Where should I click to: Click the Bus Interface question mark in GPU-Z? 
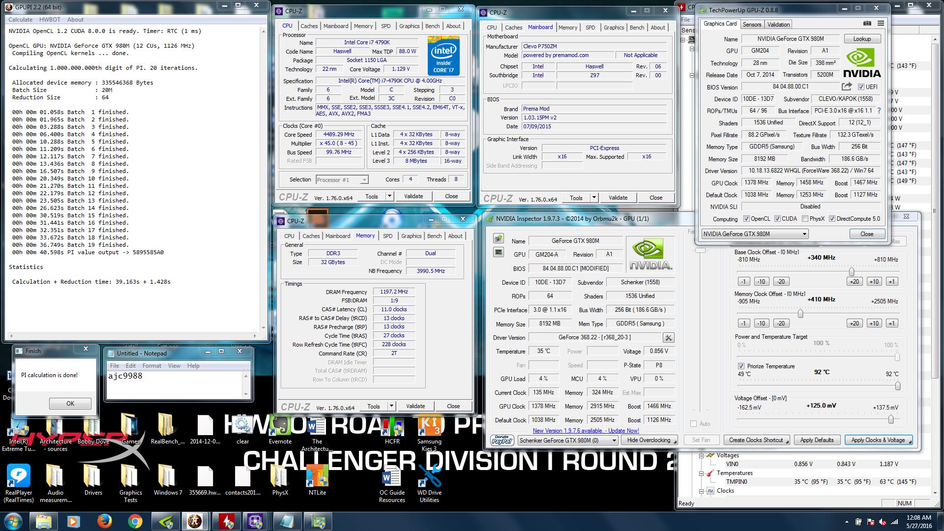pos(879,111)
